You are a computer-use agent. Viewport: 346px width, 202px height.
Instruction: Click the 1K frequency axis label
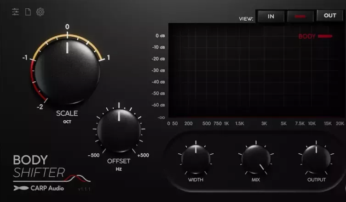pyautogui.click(x=227, y=123)
